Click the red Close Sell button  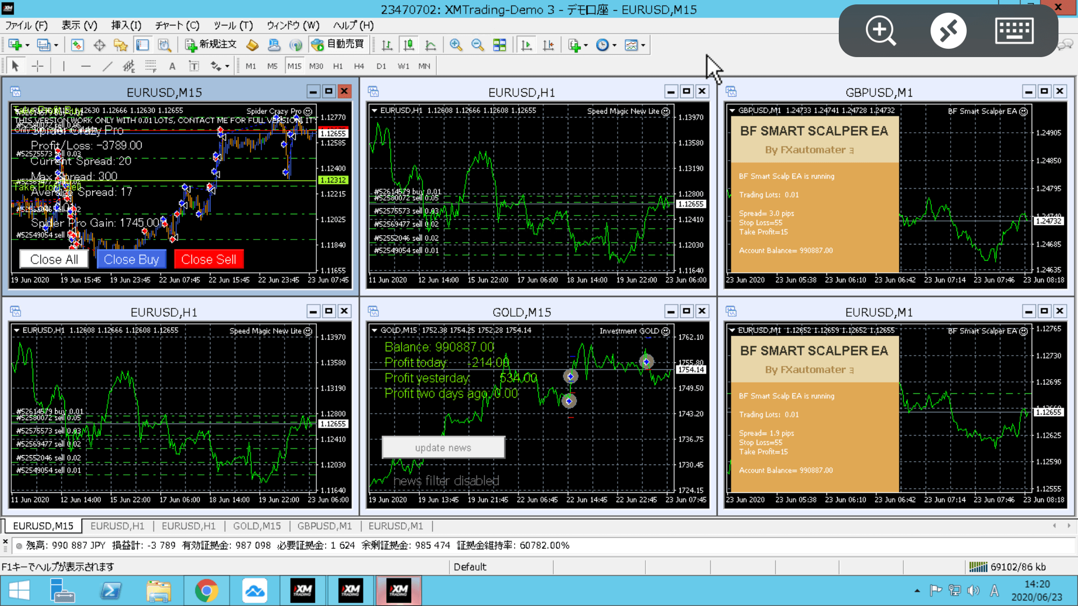pos(208,259)
